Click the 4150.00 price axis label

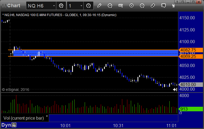187,18
